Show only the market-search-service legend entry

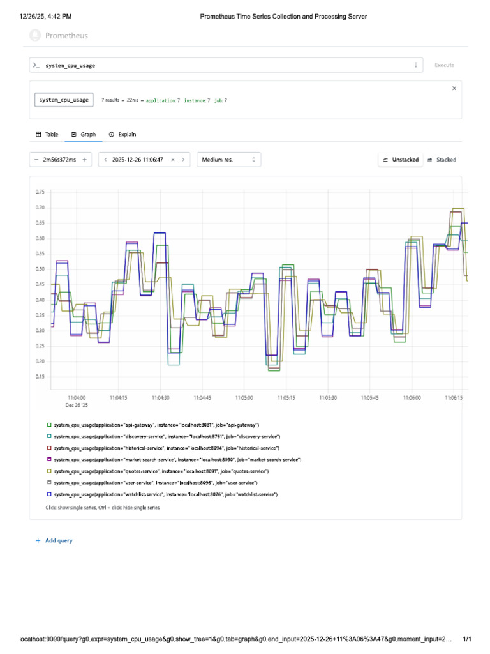tap(177, 460)
